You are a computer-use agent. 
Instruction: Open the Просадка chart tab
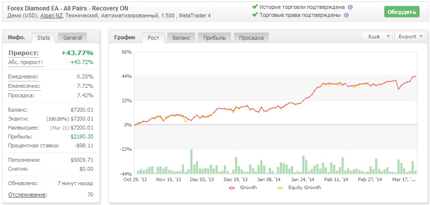click(252, 38)
